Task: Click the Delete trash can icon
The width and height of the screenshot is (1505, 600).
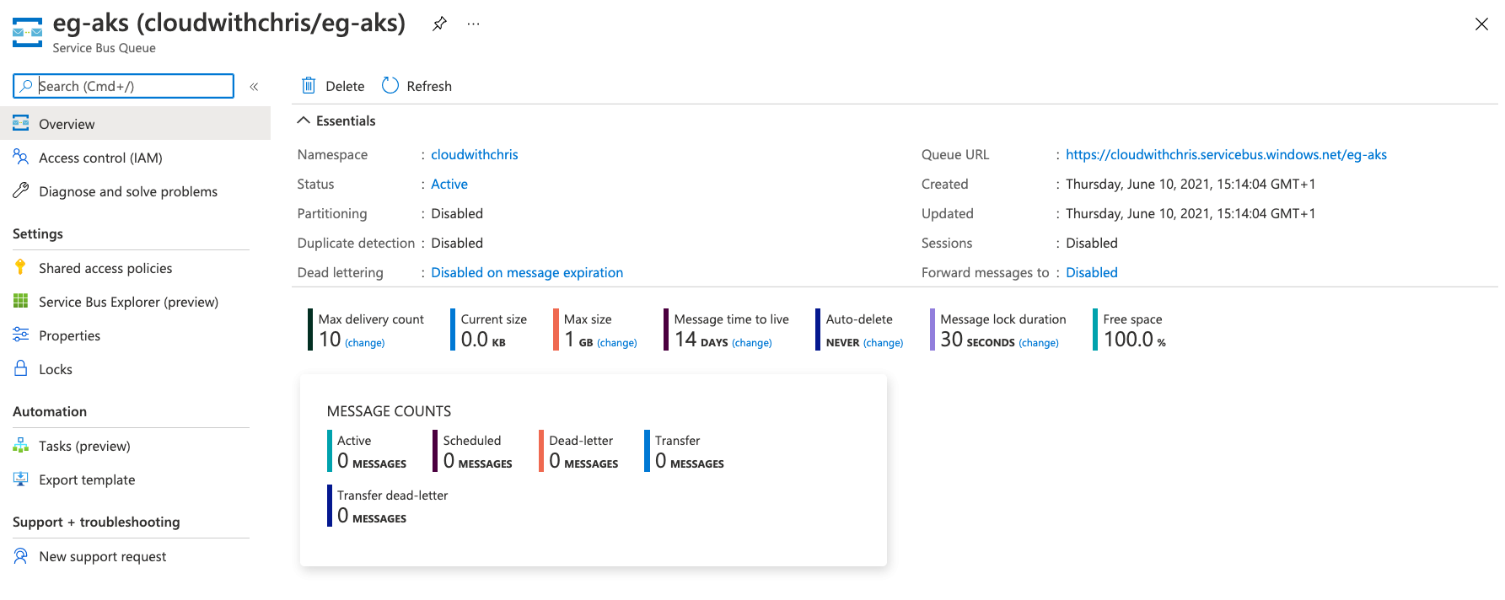Action: coord(309,86)
